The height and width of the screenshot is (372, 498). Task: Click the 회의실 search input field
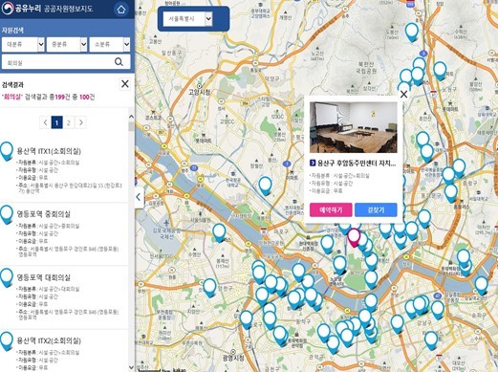point(58,62)
